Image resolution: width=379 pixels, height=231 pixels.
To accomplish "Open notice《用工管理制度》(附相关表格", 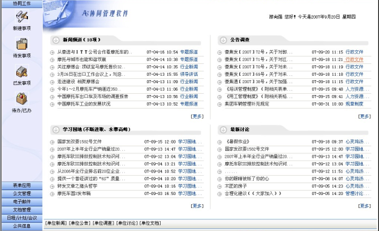I will tap(259, 96).
